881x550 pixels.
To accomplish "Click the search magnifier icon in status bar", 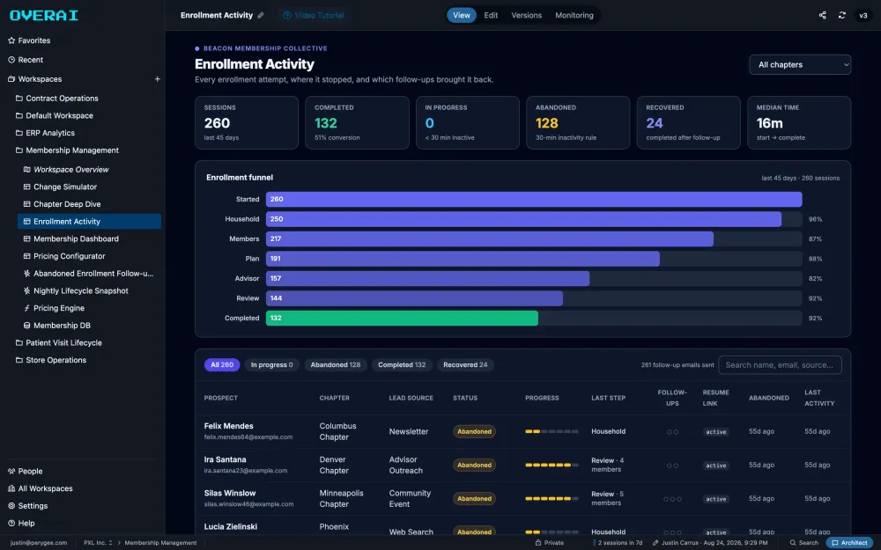I will [793, 543].
